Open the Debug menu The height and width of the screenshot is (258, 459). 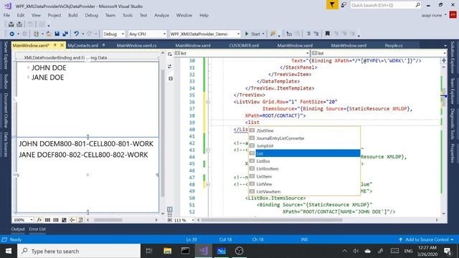pyautogui.click(x=92, y=15)
